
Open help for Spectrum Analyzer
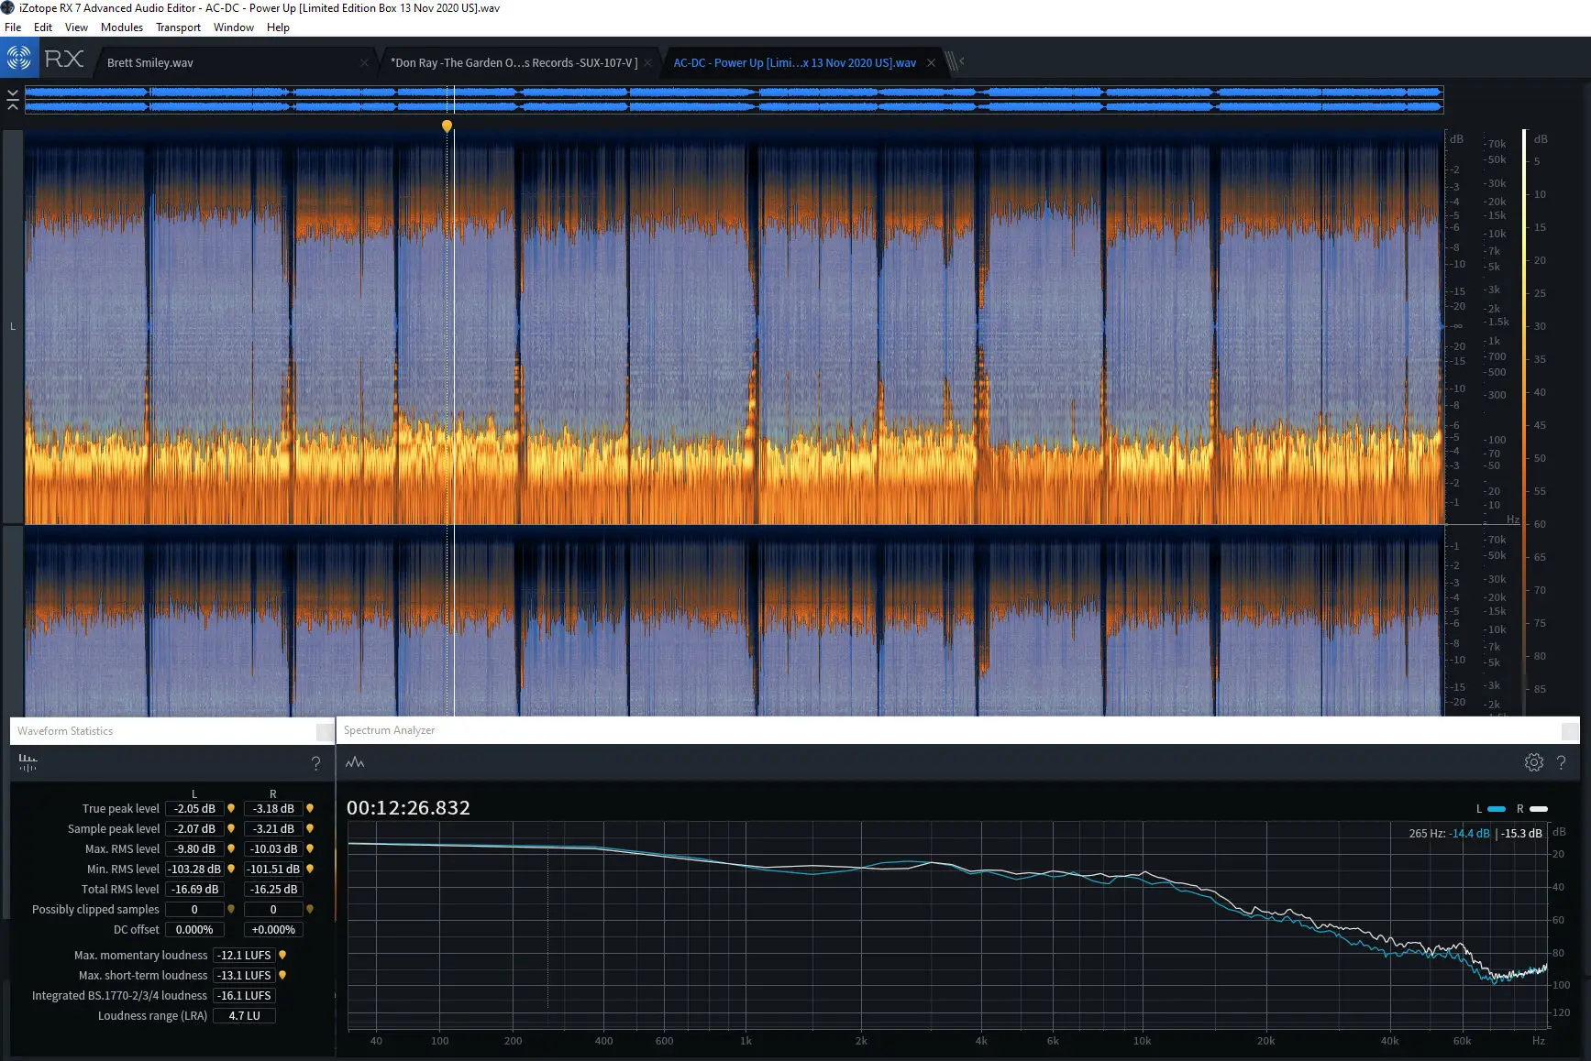click(x=1562, y=762)
